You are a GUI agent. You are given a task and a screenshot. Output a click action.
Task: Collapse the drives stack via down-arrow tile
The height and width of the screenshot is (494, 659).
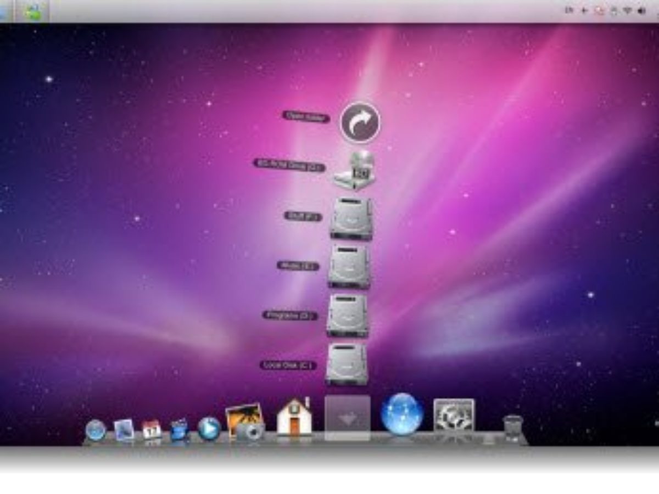(347, 418)
